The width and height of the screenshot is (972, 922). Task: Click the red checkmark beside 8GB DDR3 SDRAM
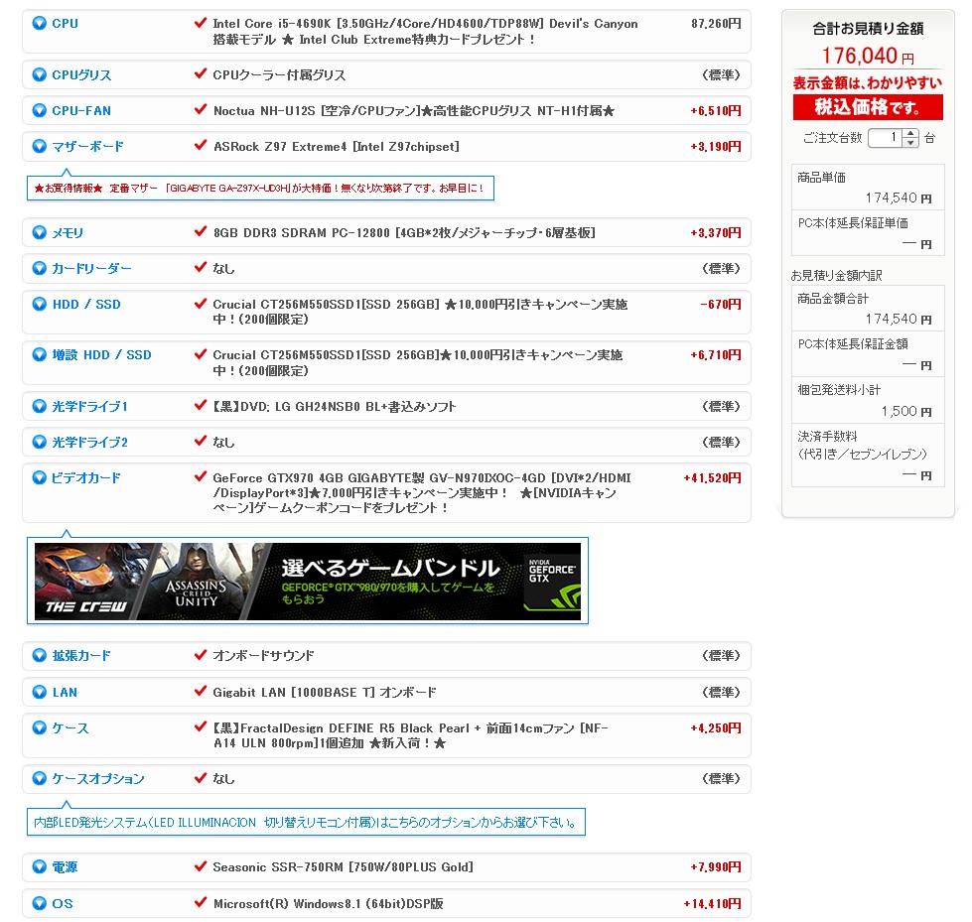pos(201,231)
